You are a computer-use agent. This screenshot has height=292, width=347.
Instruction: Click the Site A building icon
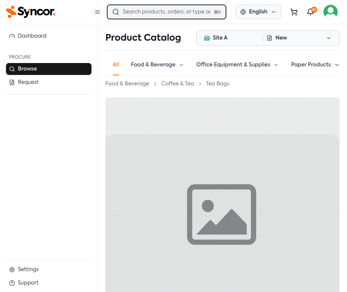point(207,38)
